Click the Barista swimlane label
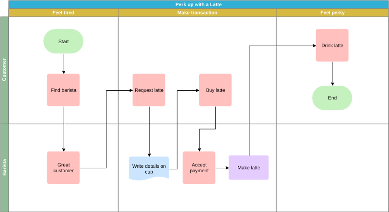Image resolution: width=389 pixels, height=212 pixels. (4, 167)
